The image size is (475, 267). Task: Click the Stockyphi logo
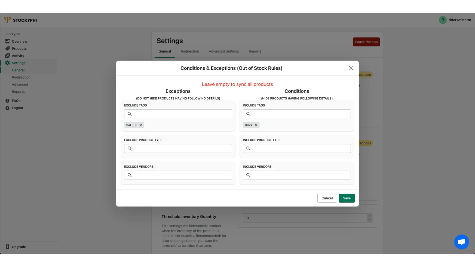pos(20,20)
